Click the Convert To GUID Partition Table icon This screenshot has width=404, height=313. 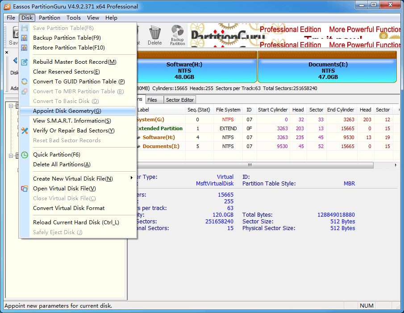(25, 82)
